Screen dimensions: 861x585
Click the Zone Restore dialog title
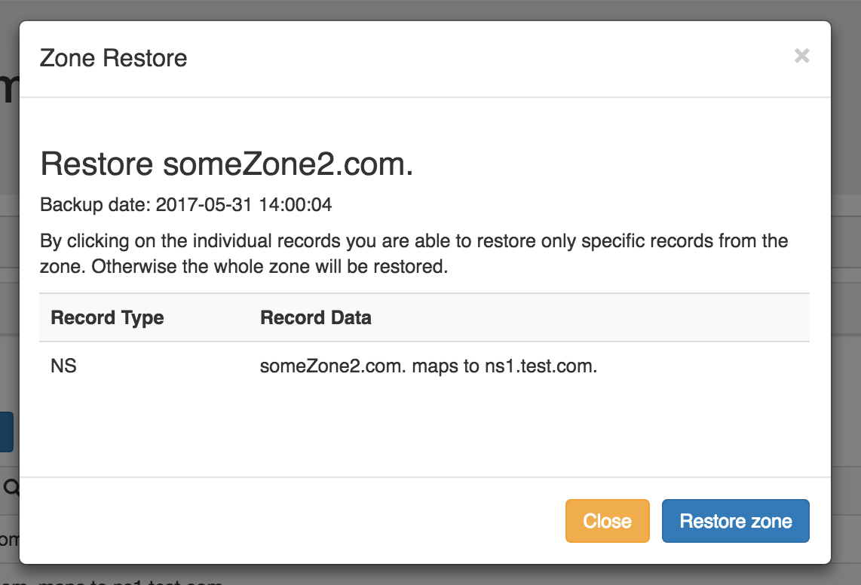tap(113, 58)
